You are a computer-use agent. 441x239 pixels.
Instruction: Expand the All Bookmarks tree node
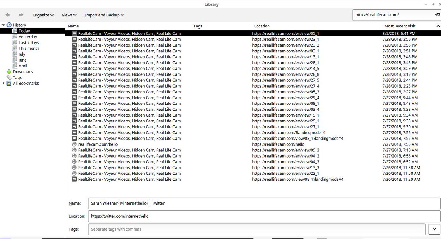(x=3, y=83)
